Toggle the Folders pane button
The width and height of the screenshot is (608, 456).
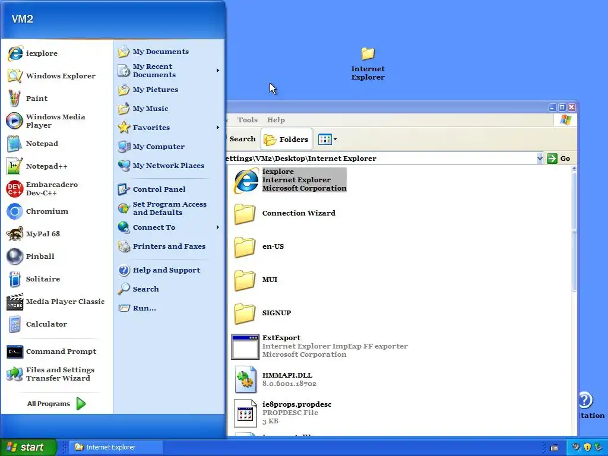pos(287,139)
